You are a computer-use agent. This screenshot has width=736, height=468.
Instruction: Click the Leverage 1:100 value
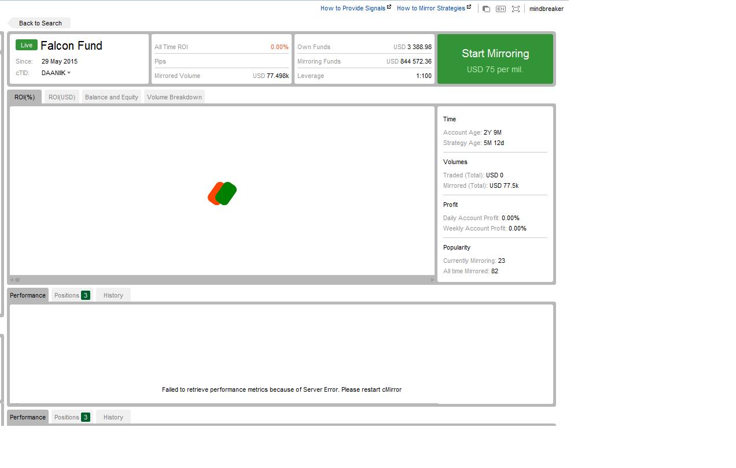coord(424,76)
